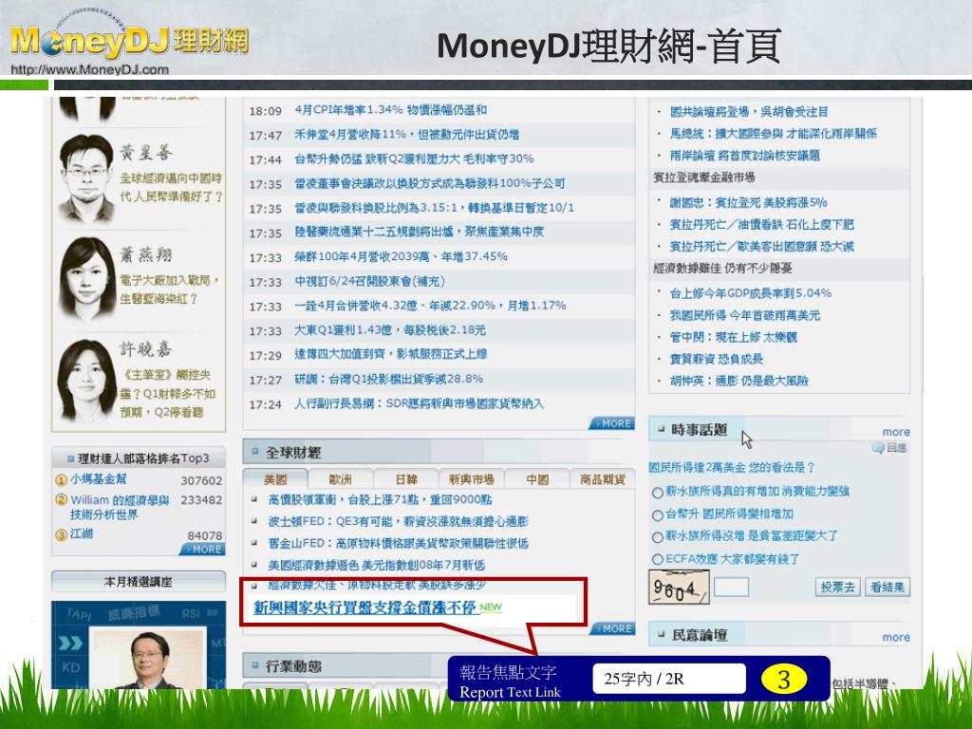Open news 達博四大加值到齊
Viewport: 972px width, 729px height.
(x=390, y=355)
